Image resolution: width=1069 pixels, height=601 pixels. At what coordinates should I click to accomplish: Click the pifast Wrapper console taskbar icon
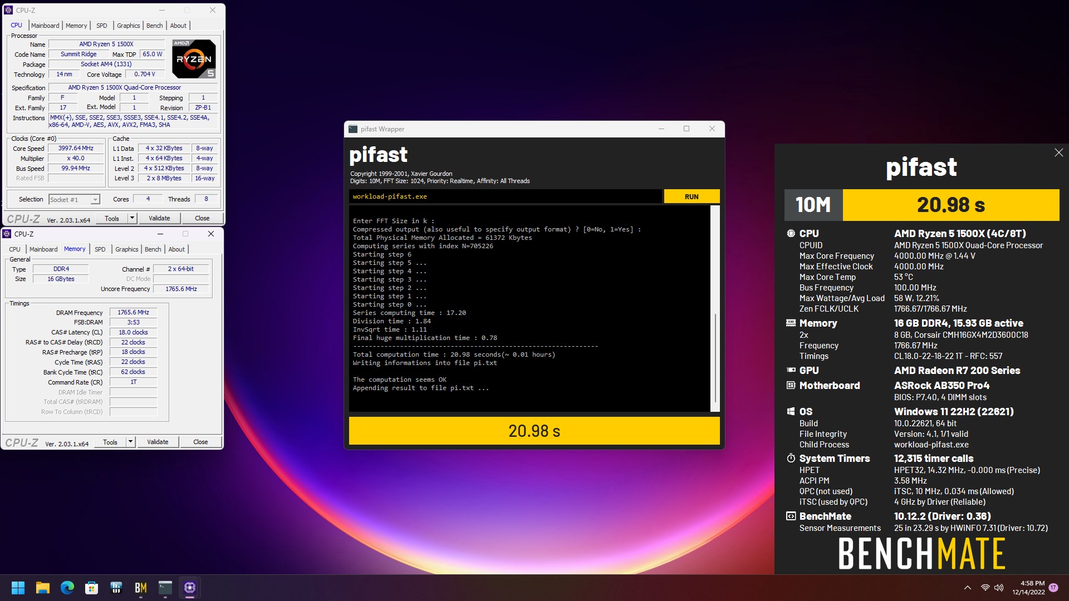pos(165,588)
